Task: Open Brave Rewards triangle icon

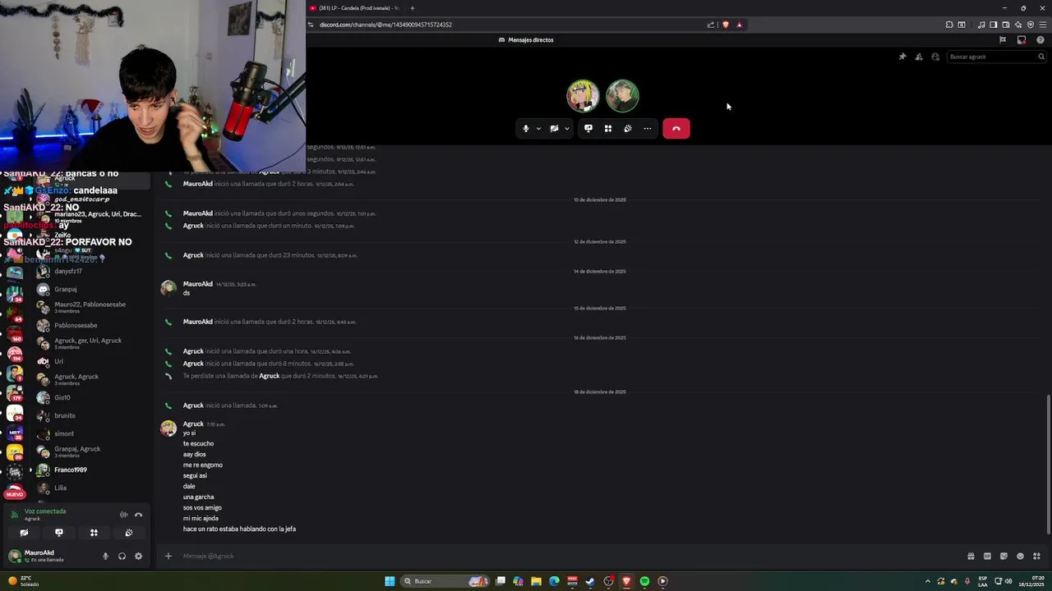Action: coord(739,25)
